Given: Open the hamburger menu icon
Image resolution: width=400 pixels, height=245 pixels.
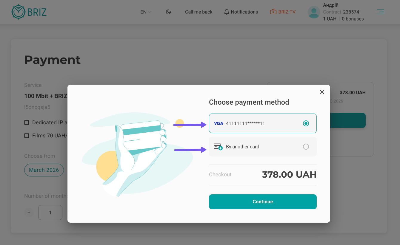Looking at the screenshot, I should (380, 12).
